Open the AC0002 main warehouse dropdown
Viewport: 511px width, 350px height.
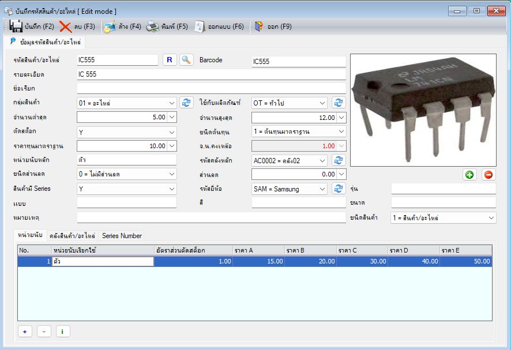pos(322,161)
